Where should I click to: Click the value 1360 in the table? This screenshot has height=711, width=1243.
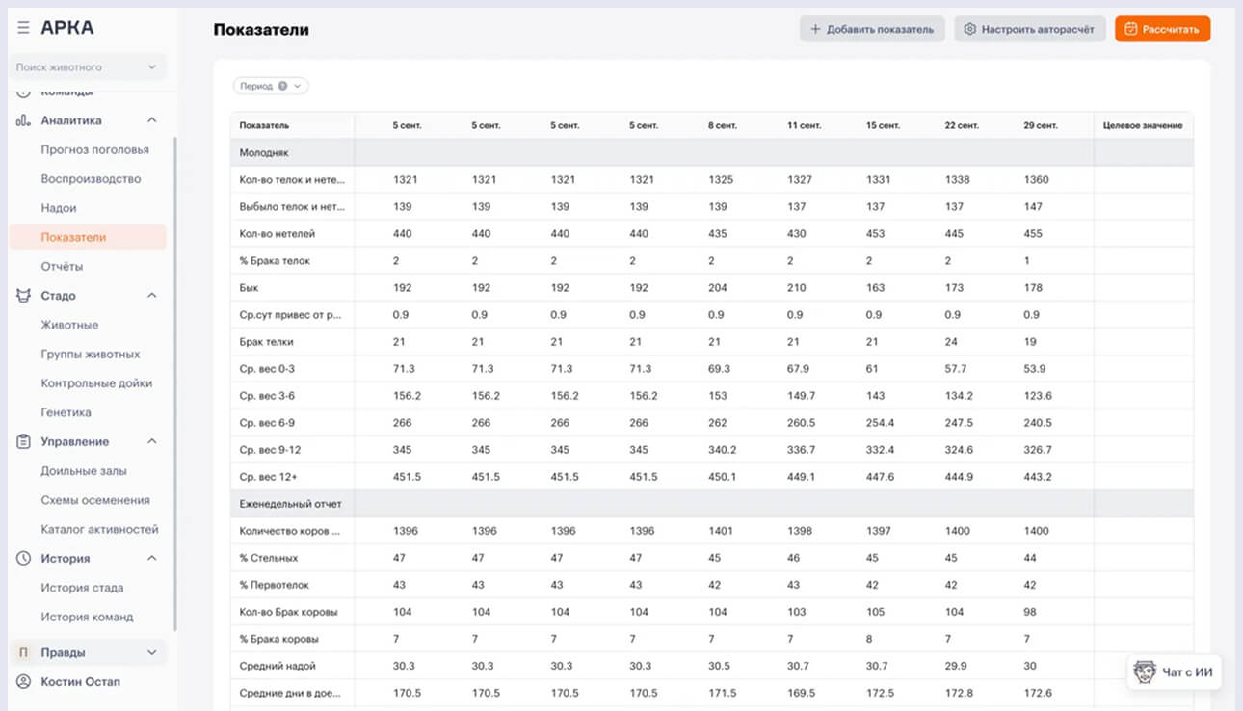coord(1037,180)
